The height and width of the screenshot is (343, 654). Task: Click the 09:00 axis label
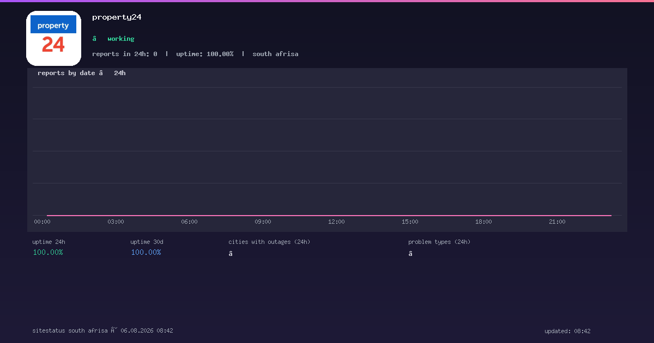click(263, 222)
